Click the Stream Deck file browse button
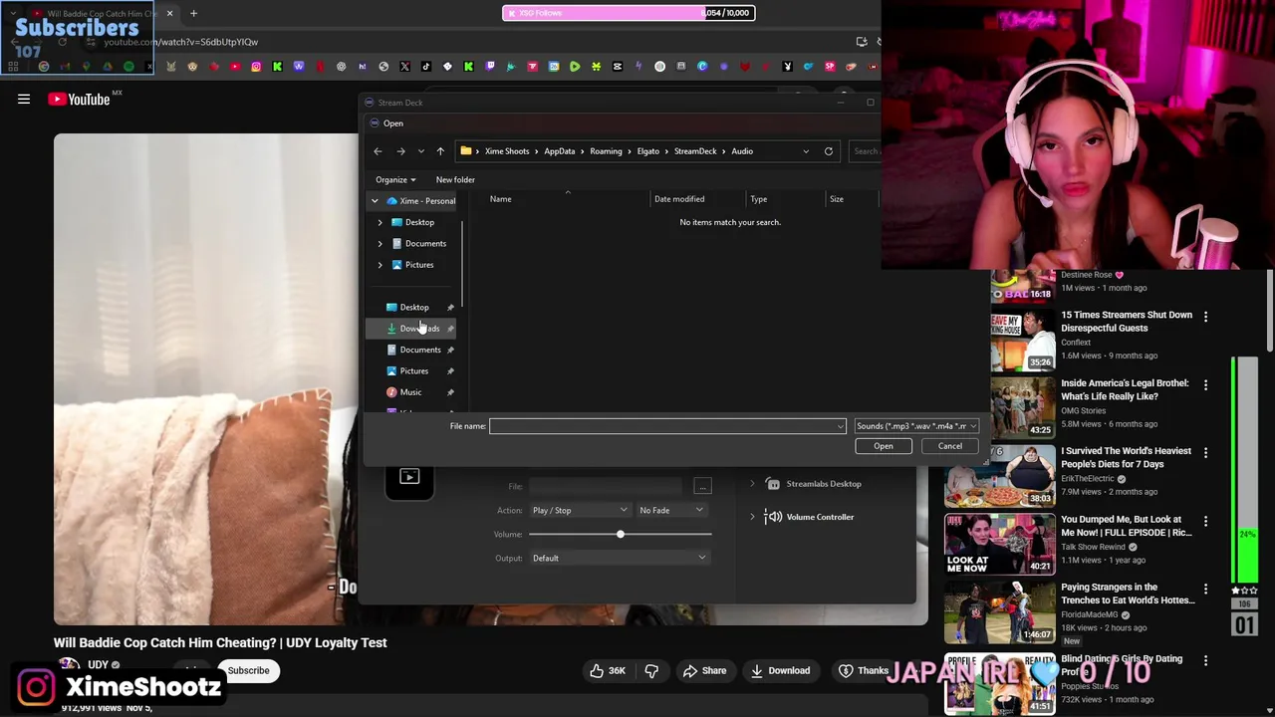Screen dimensions: 1275x717 point(702,486)
